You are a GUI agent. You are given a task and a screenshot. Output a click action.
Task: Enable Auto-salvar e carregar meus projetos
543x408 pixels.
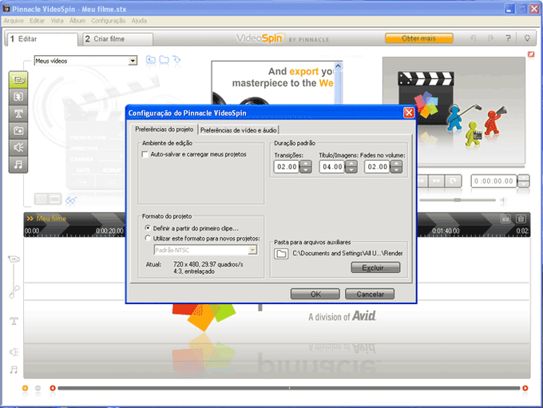pos(145,154)
